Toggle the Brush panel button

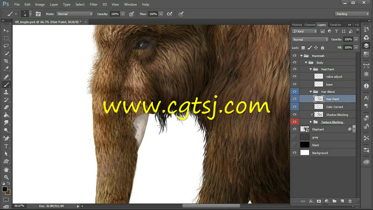tap(38, 14)
